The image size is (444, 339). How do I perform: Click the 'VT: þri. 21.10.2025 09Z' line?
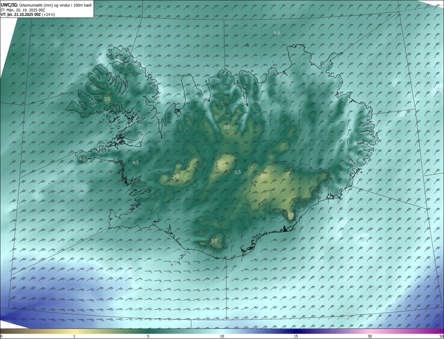pyautogui.click(x=20, y=15)
